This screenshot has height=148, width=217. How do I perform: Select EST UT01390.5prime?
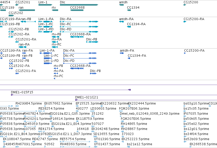pos(96,142)
